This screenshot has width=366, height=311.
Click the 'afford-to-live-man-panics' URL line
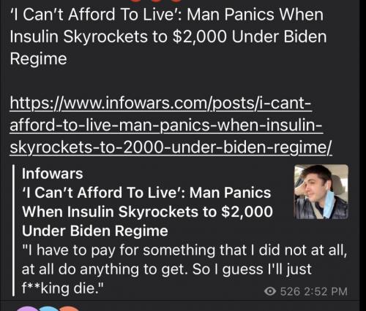click(166, 125)
